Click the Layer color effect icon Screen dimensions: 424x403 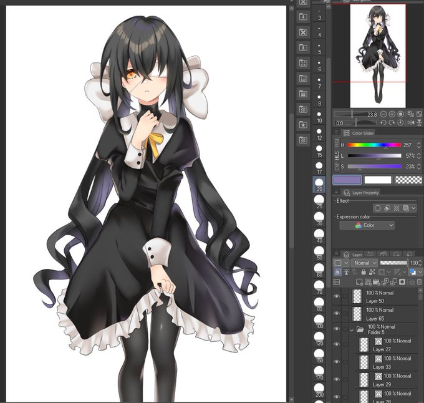[406, 208]
